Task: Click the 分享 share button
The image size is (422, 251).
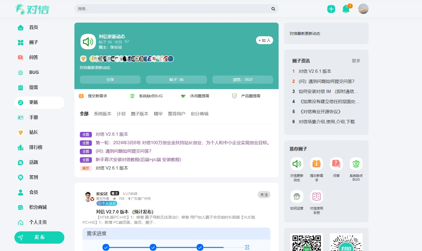Action: tap(110, 80)
